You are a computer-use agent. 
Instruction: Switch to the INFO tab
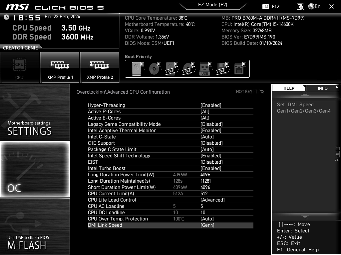(x=322, y=88)
